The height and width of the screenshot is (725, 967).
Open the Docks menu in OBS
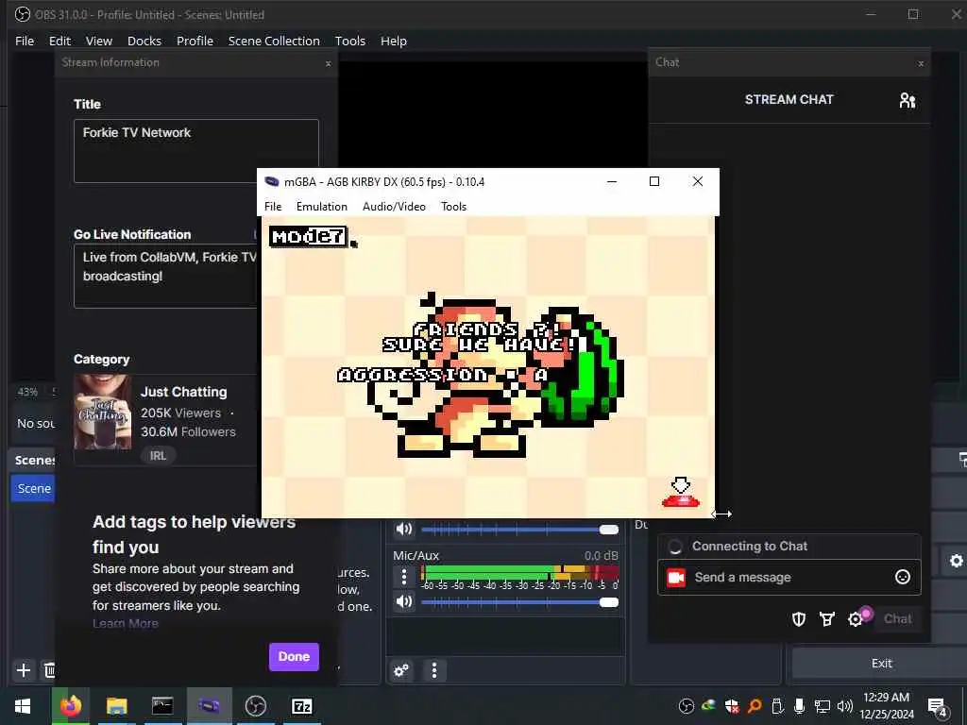(144, 41)
